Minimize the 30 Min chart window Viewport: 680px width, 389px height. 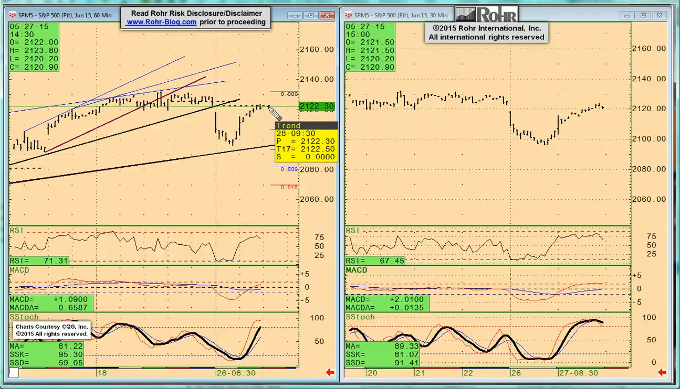628,15
